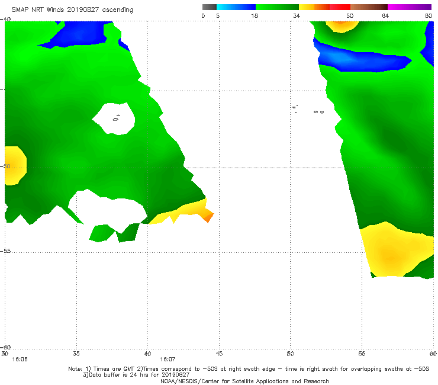Click the colorbar label "64"
This screenshot has width=438, height=385.
(x=385, y=16)
